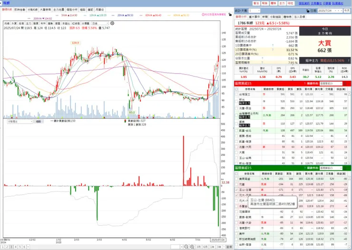Click dark red icon in 區間買超15 header
This screenshot has height=250, width=352.
(345, 83)
